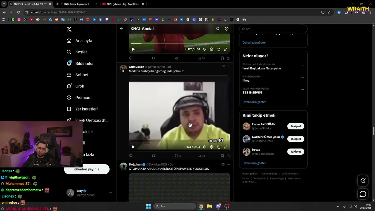Image resolution: width=375 pixels, height=211 pixels.
Task: Show hidden system tray icons
Action: click(338, 206)
